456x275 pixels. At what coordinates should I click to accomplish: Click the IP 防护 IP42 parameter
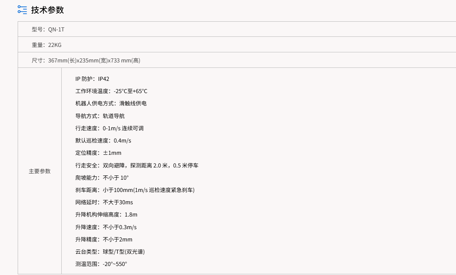pos(92,79)
